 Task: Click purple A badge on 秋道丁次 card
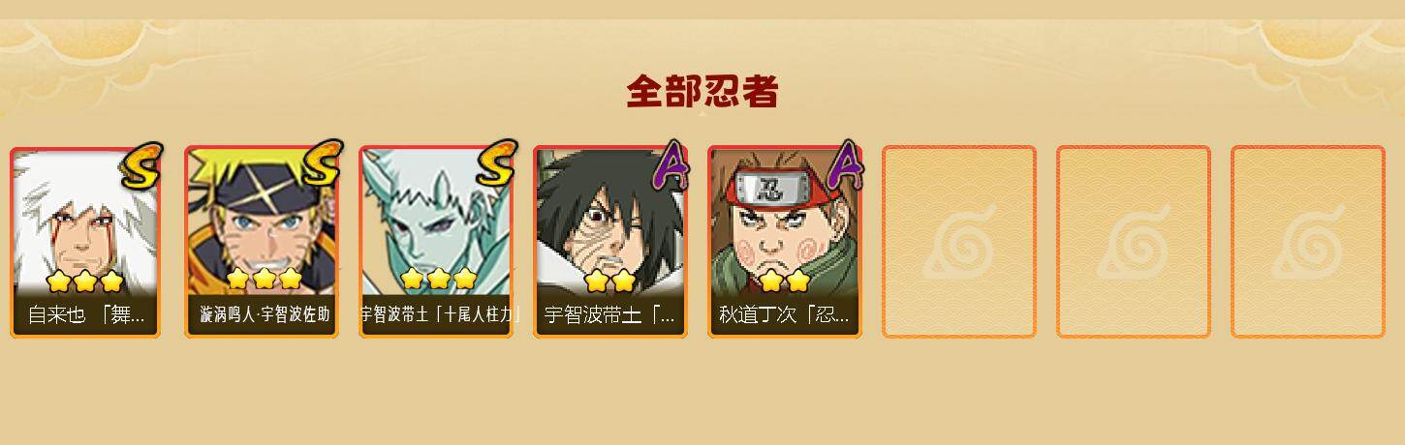pos(845,164)
